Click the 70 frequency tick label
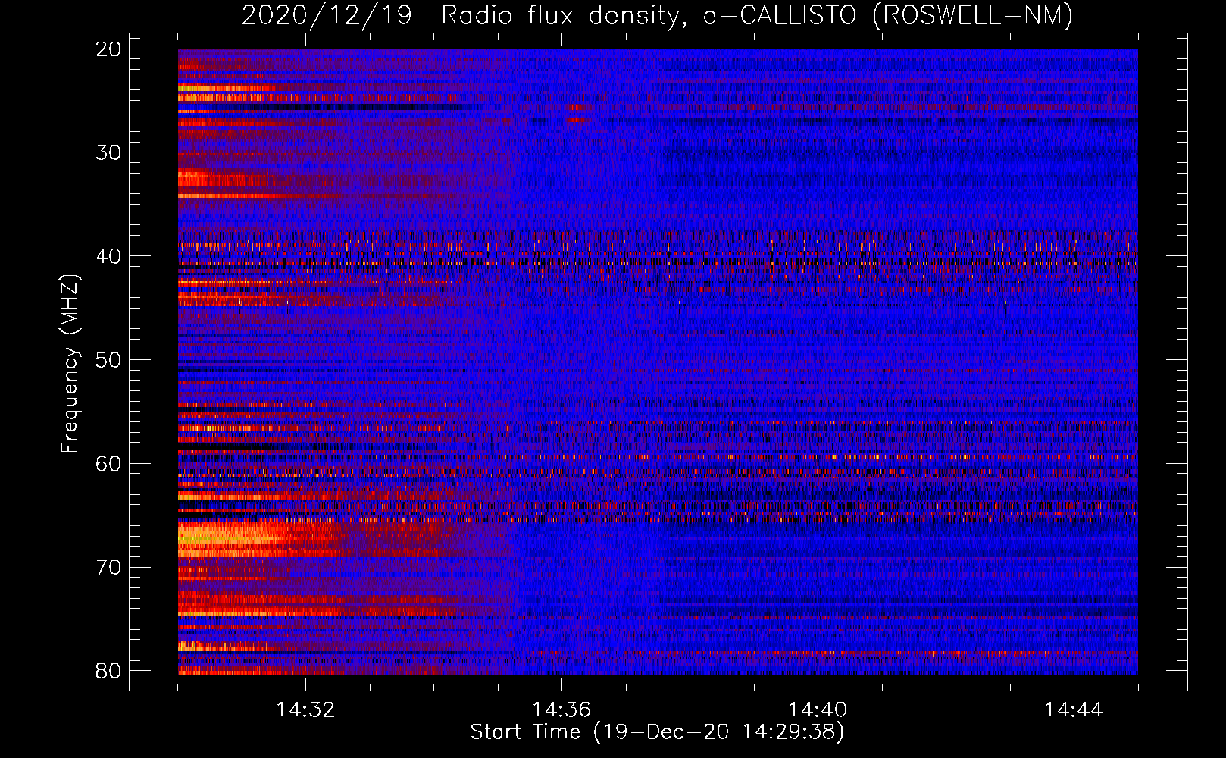Viewport: 1226px width, 758px height. pyautogui.click(x=108, y=568)
